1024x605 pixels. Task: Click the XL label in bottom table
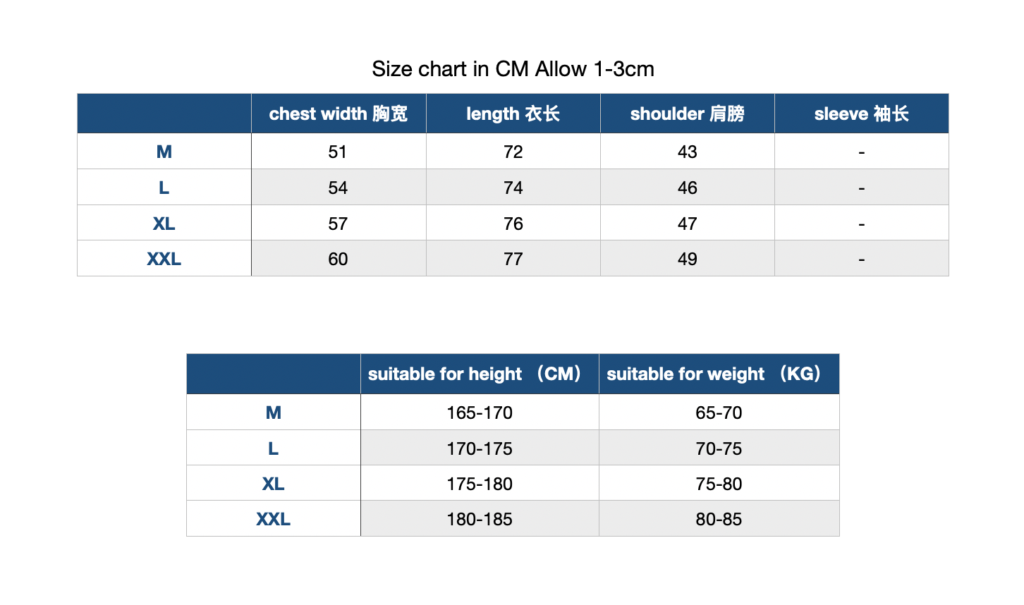tap(274, 484)
